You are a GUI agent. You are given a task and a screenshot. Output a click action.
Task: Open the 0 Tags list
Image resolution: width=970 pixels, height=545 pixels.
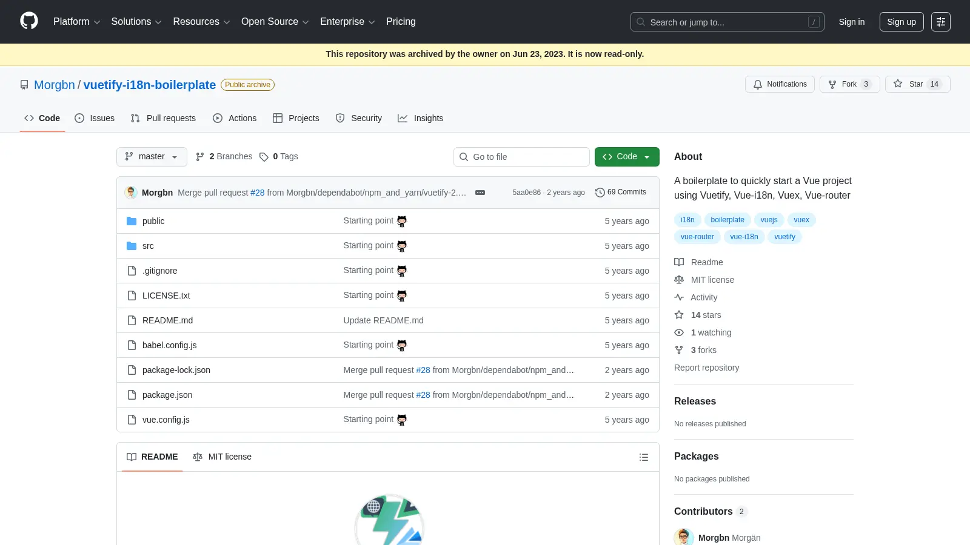click(x=279, y=156)
